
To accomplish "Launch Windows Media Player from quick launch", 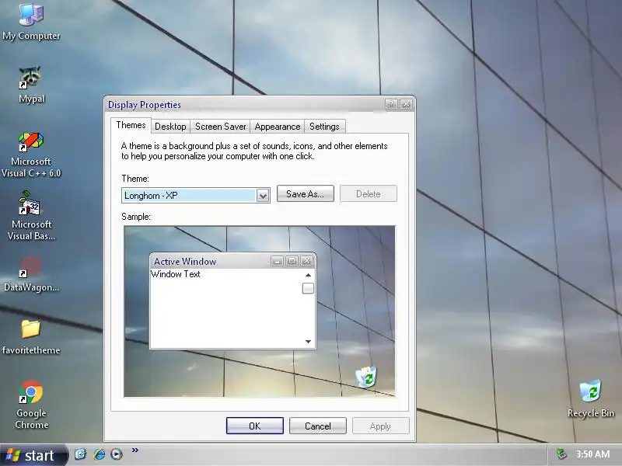I will (117, 454).
